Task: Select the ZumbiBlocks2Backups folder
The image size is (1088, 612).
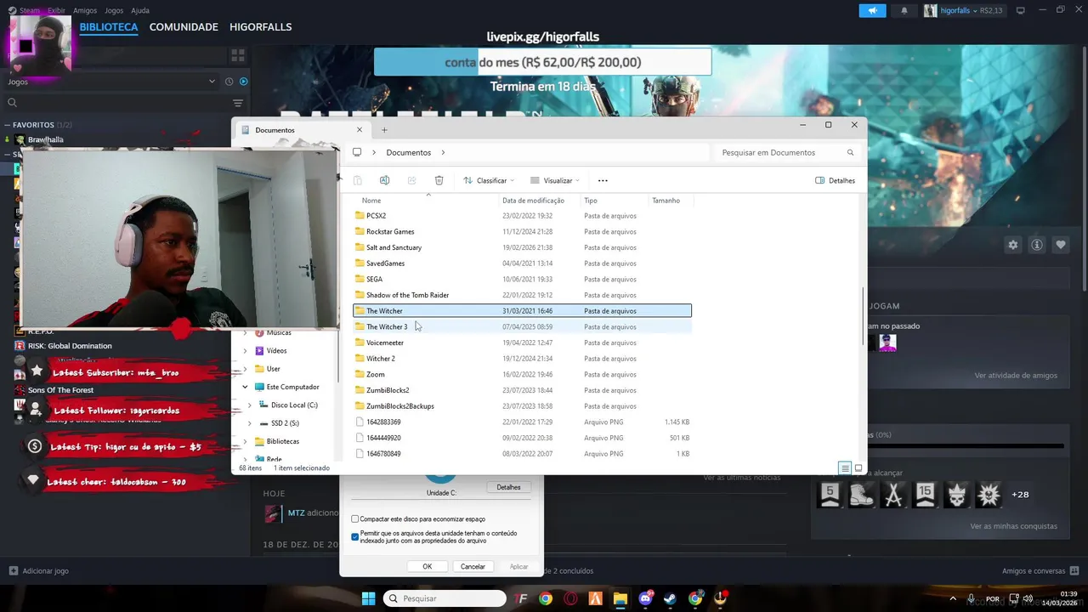Action: 522,406
